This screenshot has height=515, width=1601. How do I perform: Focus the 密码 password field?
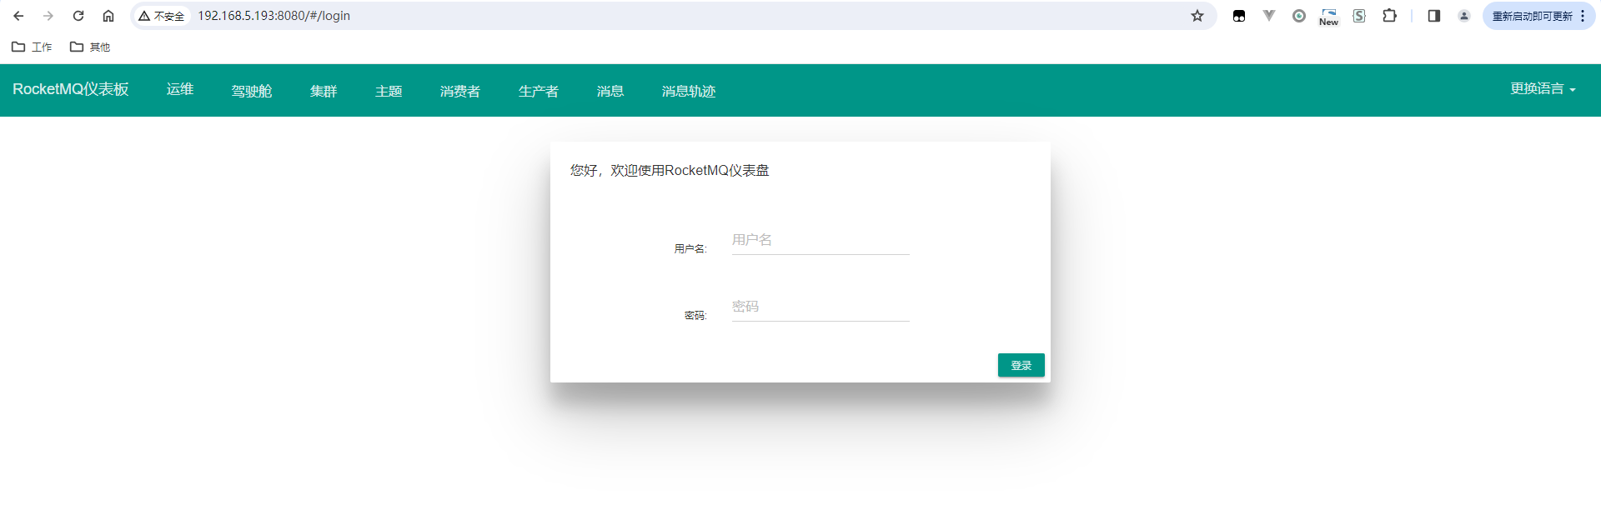[821, 307]
